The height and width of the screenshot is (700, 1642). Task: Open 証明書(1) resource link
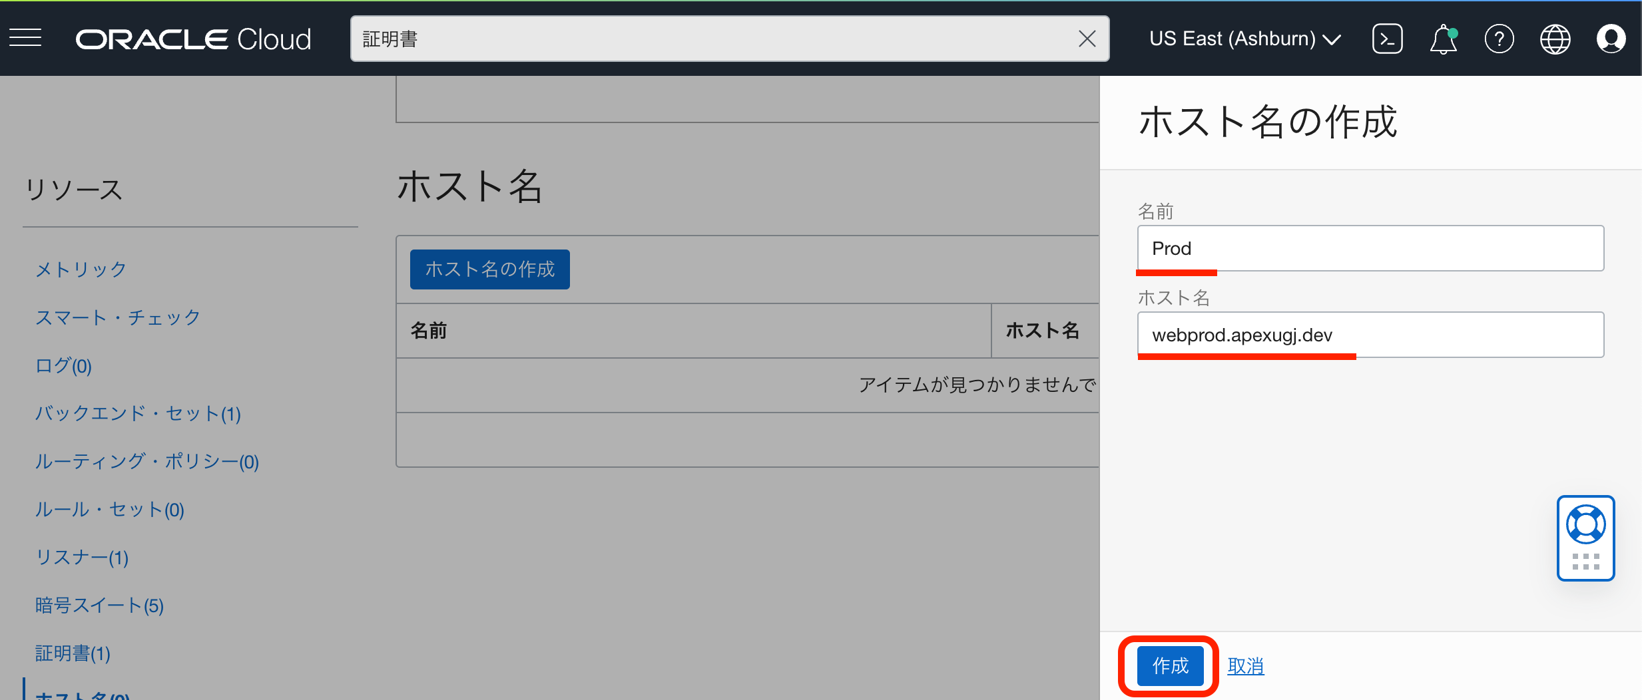click(73, 653)
